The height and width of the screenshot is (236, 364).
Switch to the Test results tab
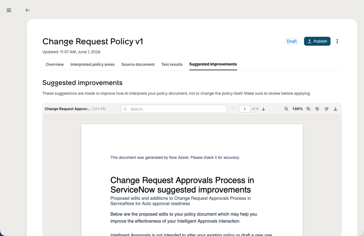(x=172, y=64)
